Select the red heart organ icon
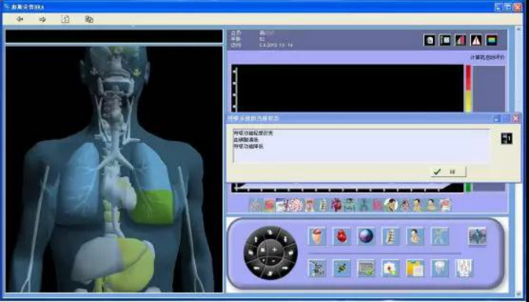Viewport: 529px width, 302px height. tap(342, 236)
